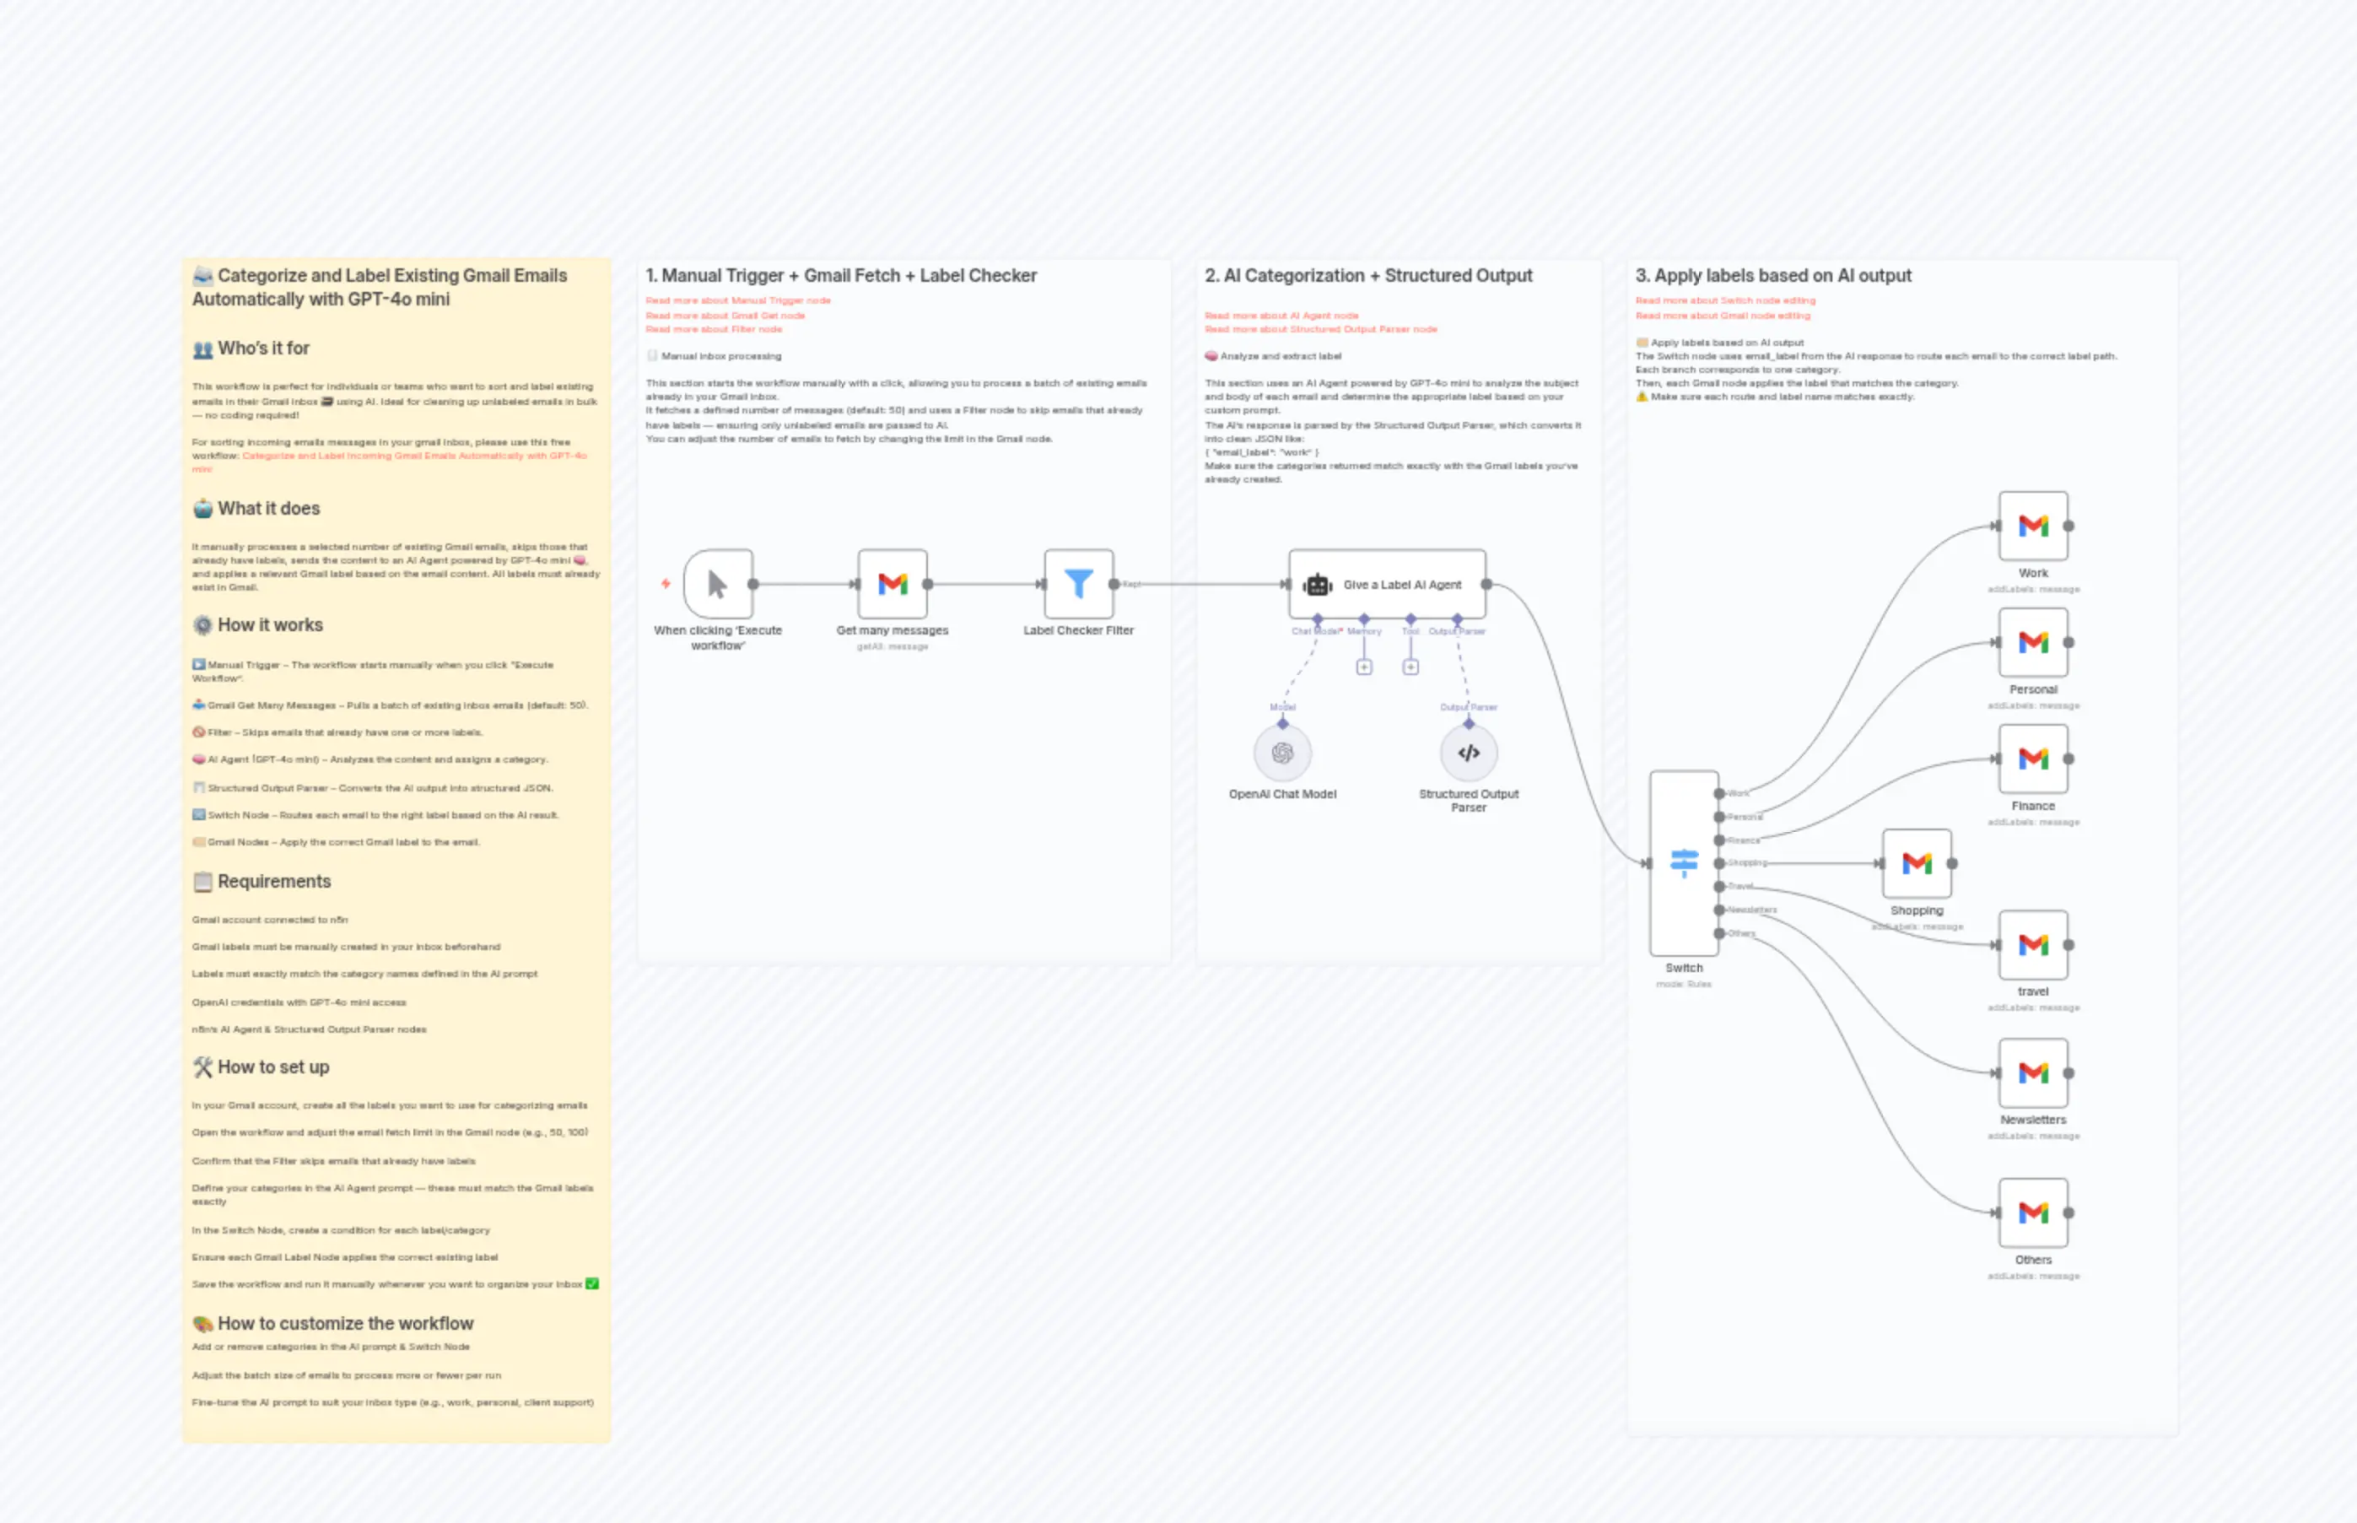This screenshot has height=1523, width=2357.
Task: Open the Read more about AI Agent node link
Action: coord(1281,316)
